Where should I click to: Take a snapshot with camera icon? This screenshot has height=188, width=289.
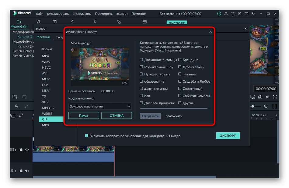pyautogui.click(x=260, y=97)
